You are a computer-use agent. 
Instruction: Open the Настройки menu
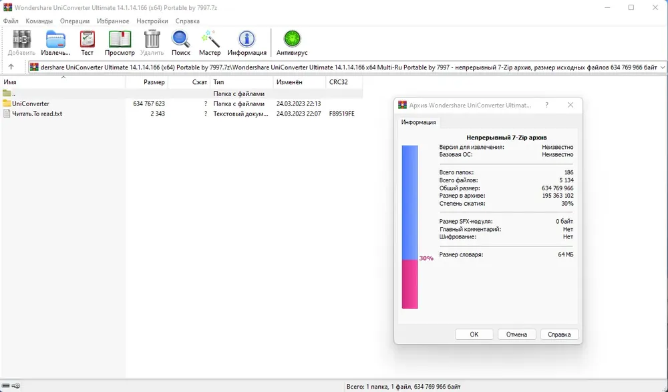[x=152, y=21]
